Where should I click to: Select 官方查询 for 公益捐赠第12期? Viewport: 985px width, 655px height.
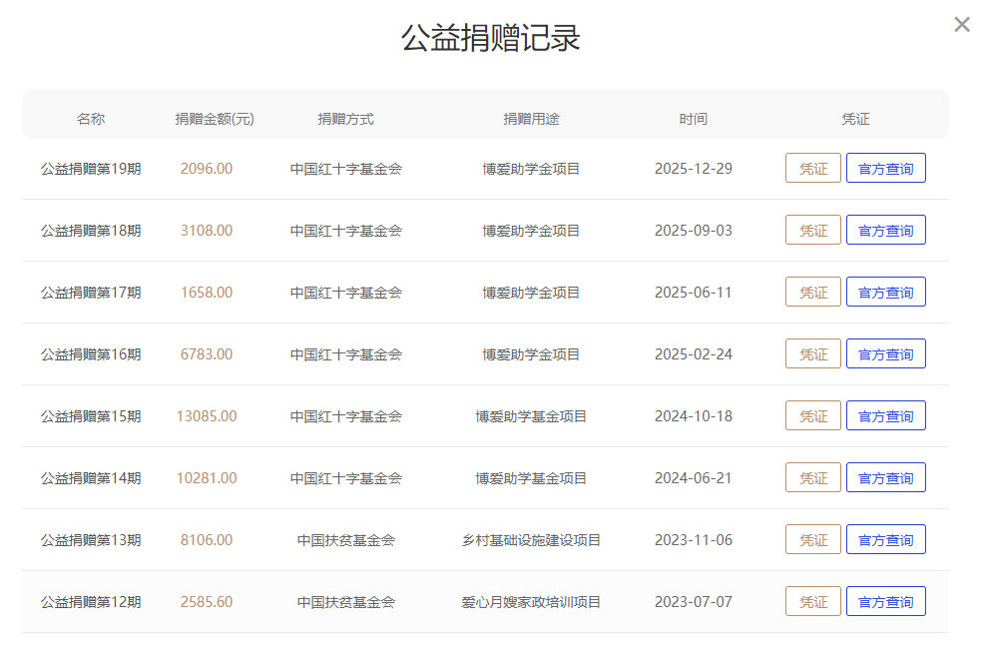pos(885,602)
